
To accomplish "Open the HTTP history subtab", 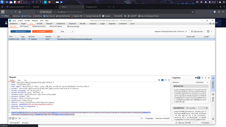I will [x=24, y=26].
